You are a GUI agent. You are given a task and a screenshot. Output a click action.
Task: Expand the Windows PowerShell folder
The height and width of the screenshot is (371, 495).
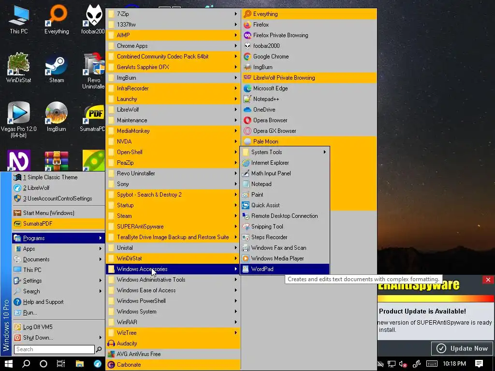click(x=173, y=301)
